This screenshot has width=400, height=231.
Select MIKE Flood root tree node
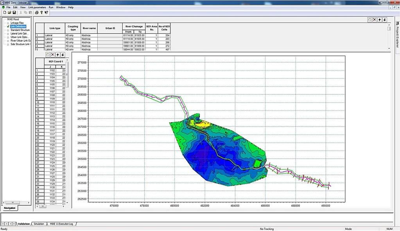coord(13,20)
